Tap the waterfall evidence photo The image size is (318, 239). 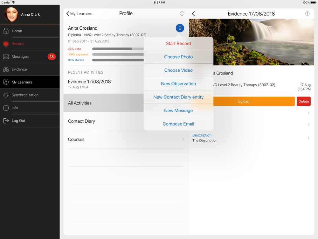252,42
